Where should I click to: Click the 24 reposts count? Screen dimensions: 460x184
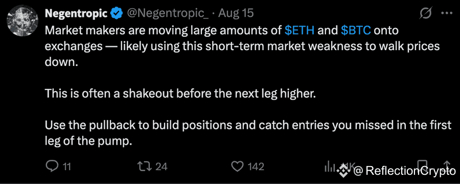[x=161, y=167]
